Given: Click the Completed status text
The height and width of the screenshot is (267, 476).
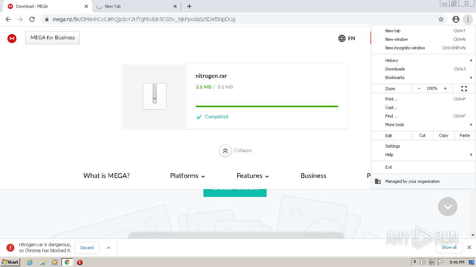Looking at the screenshot, I should tap(216, 116).
